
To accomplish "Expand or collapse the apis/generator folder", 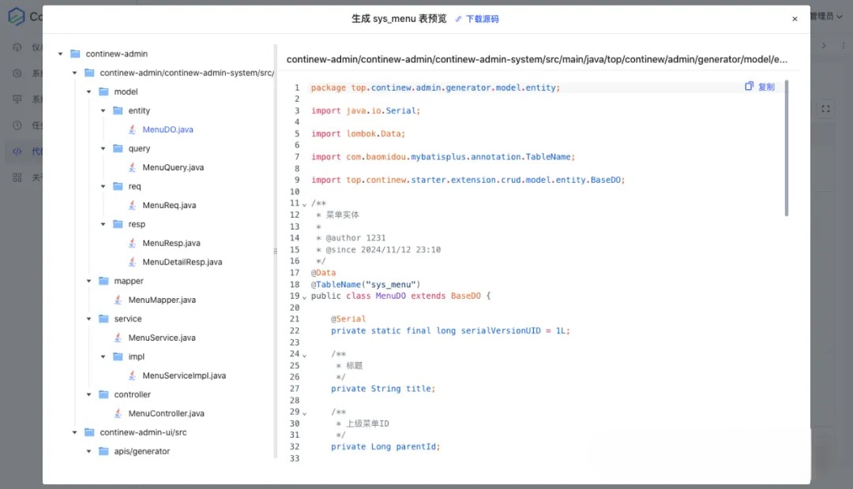I will pos(88,451).
